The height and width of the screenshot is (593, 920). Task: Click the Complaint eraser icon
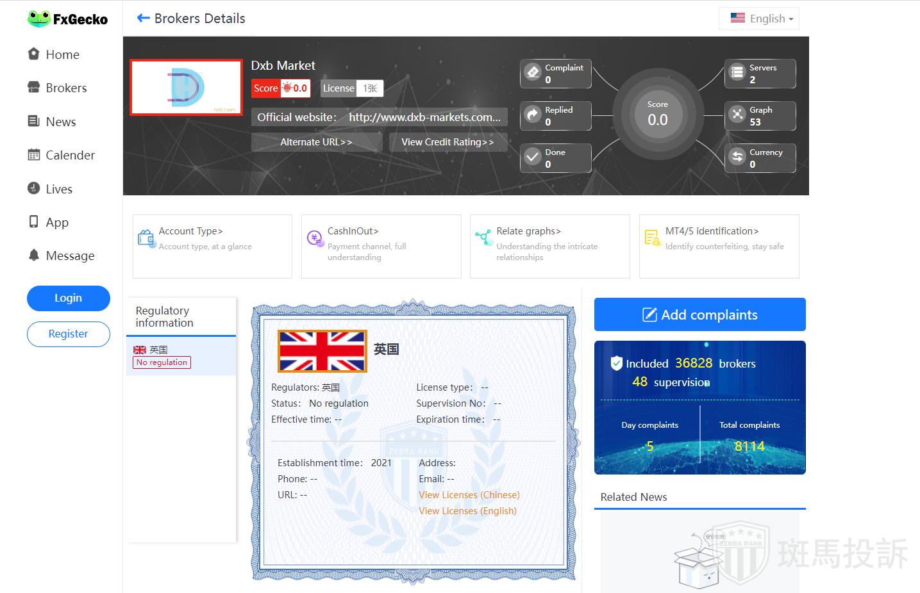click(533, 72)
